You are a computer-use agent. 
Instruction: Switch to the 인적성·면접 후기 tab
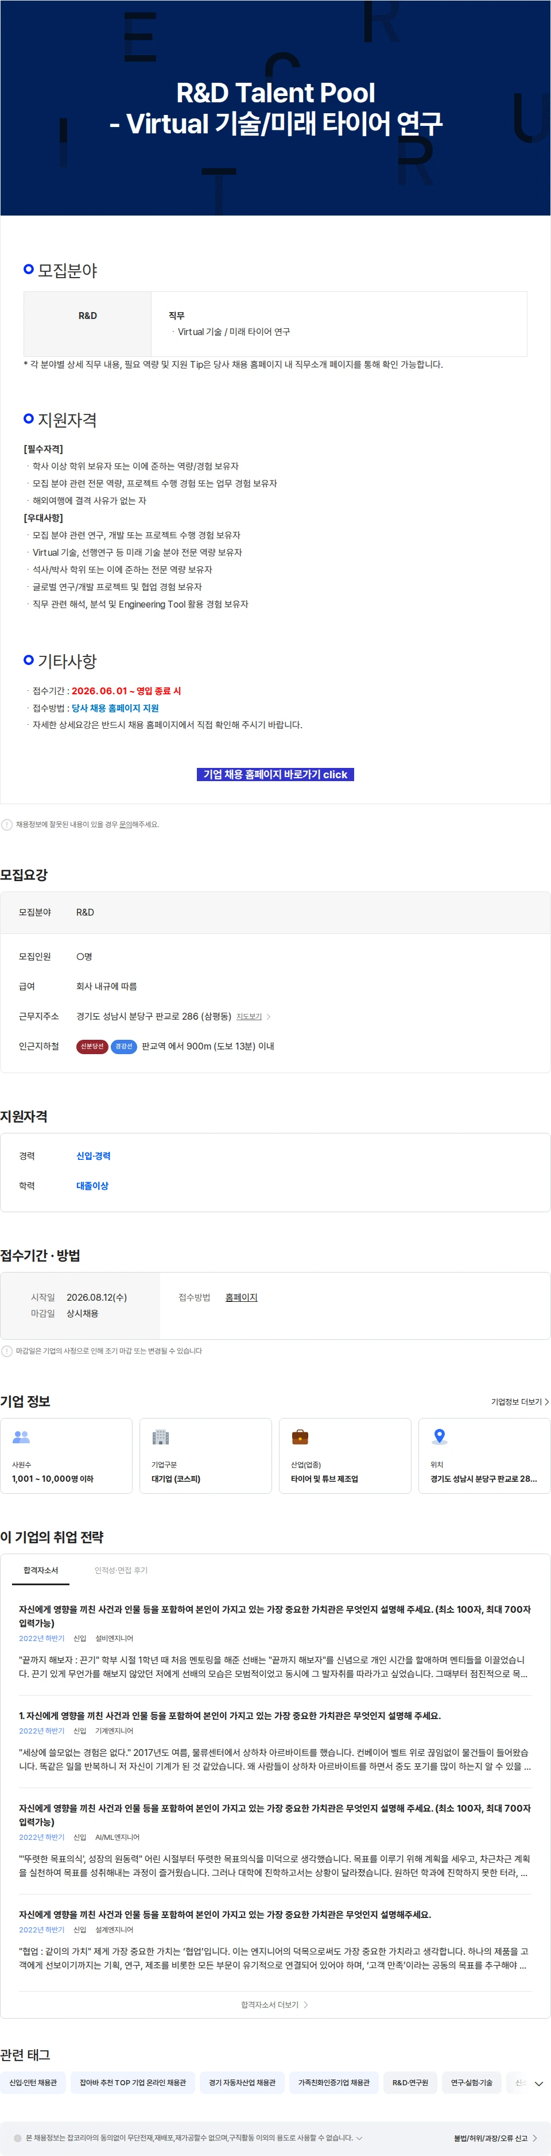pos(121,1570)
